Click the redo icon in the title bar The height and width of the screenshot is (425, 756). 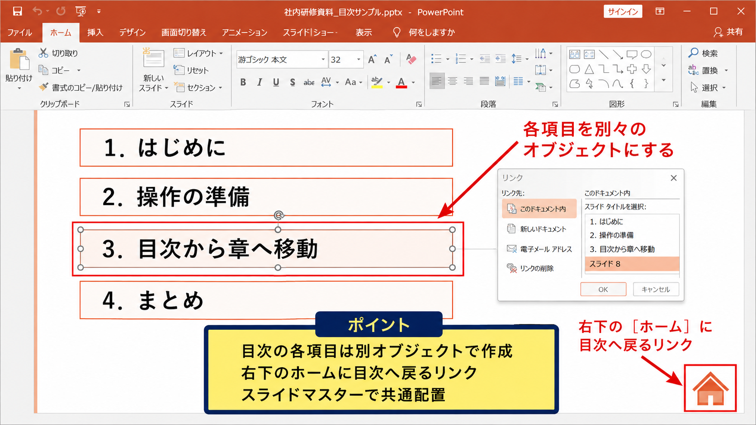pyautogui.click(x=61, y=11)
